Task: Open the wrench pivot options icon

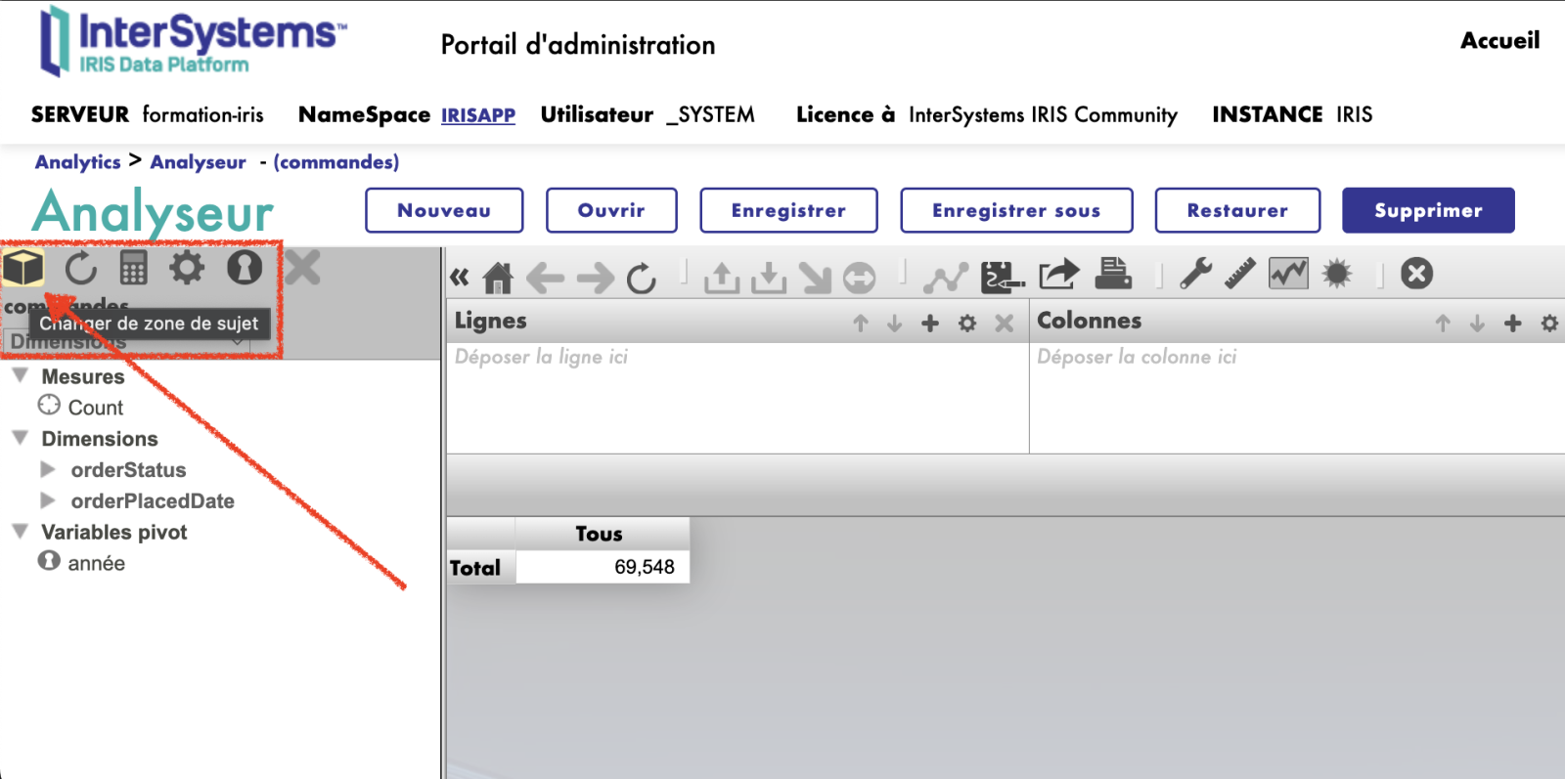Action: 1195,274
